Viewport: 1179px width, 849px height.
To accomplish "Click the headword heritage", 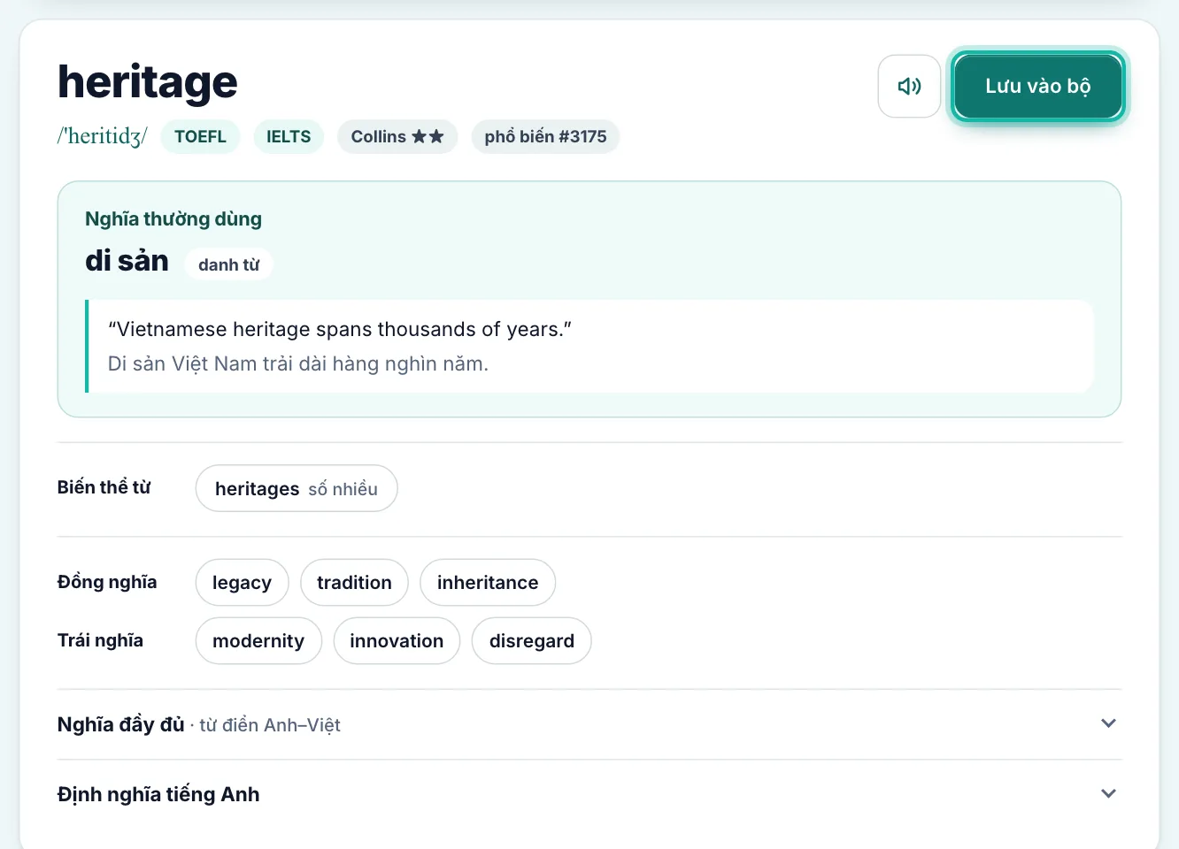I will (148, 82).
